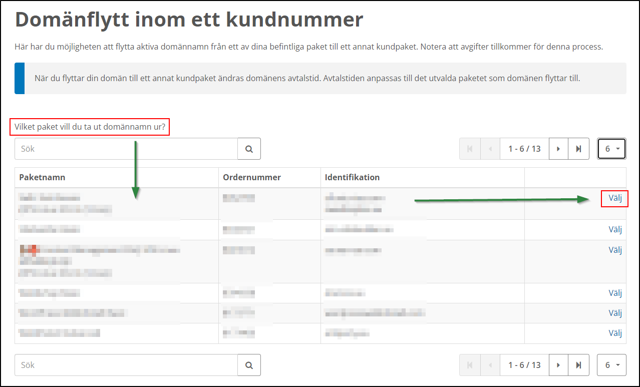Click the first-page arrow in the bottom paginator
640x387 pixels.
click(469, 365)
